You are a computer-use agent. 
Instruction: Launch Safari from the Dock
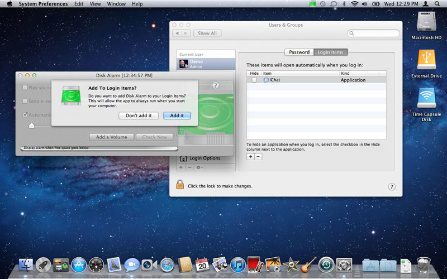(167, 264)
